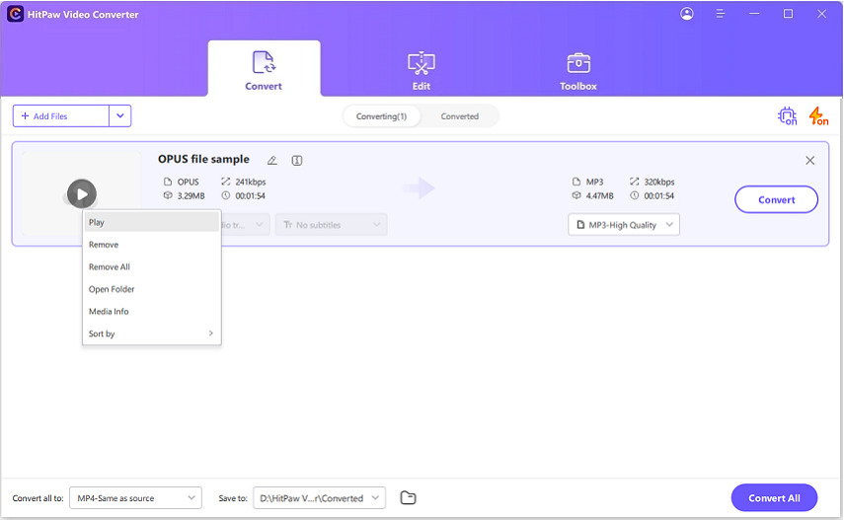Click the Convert button for OPUS file

[x=776, y=199]
